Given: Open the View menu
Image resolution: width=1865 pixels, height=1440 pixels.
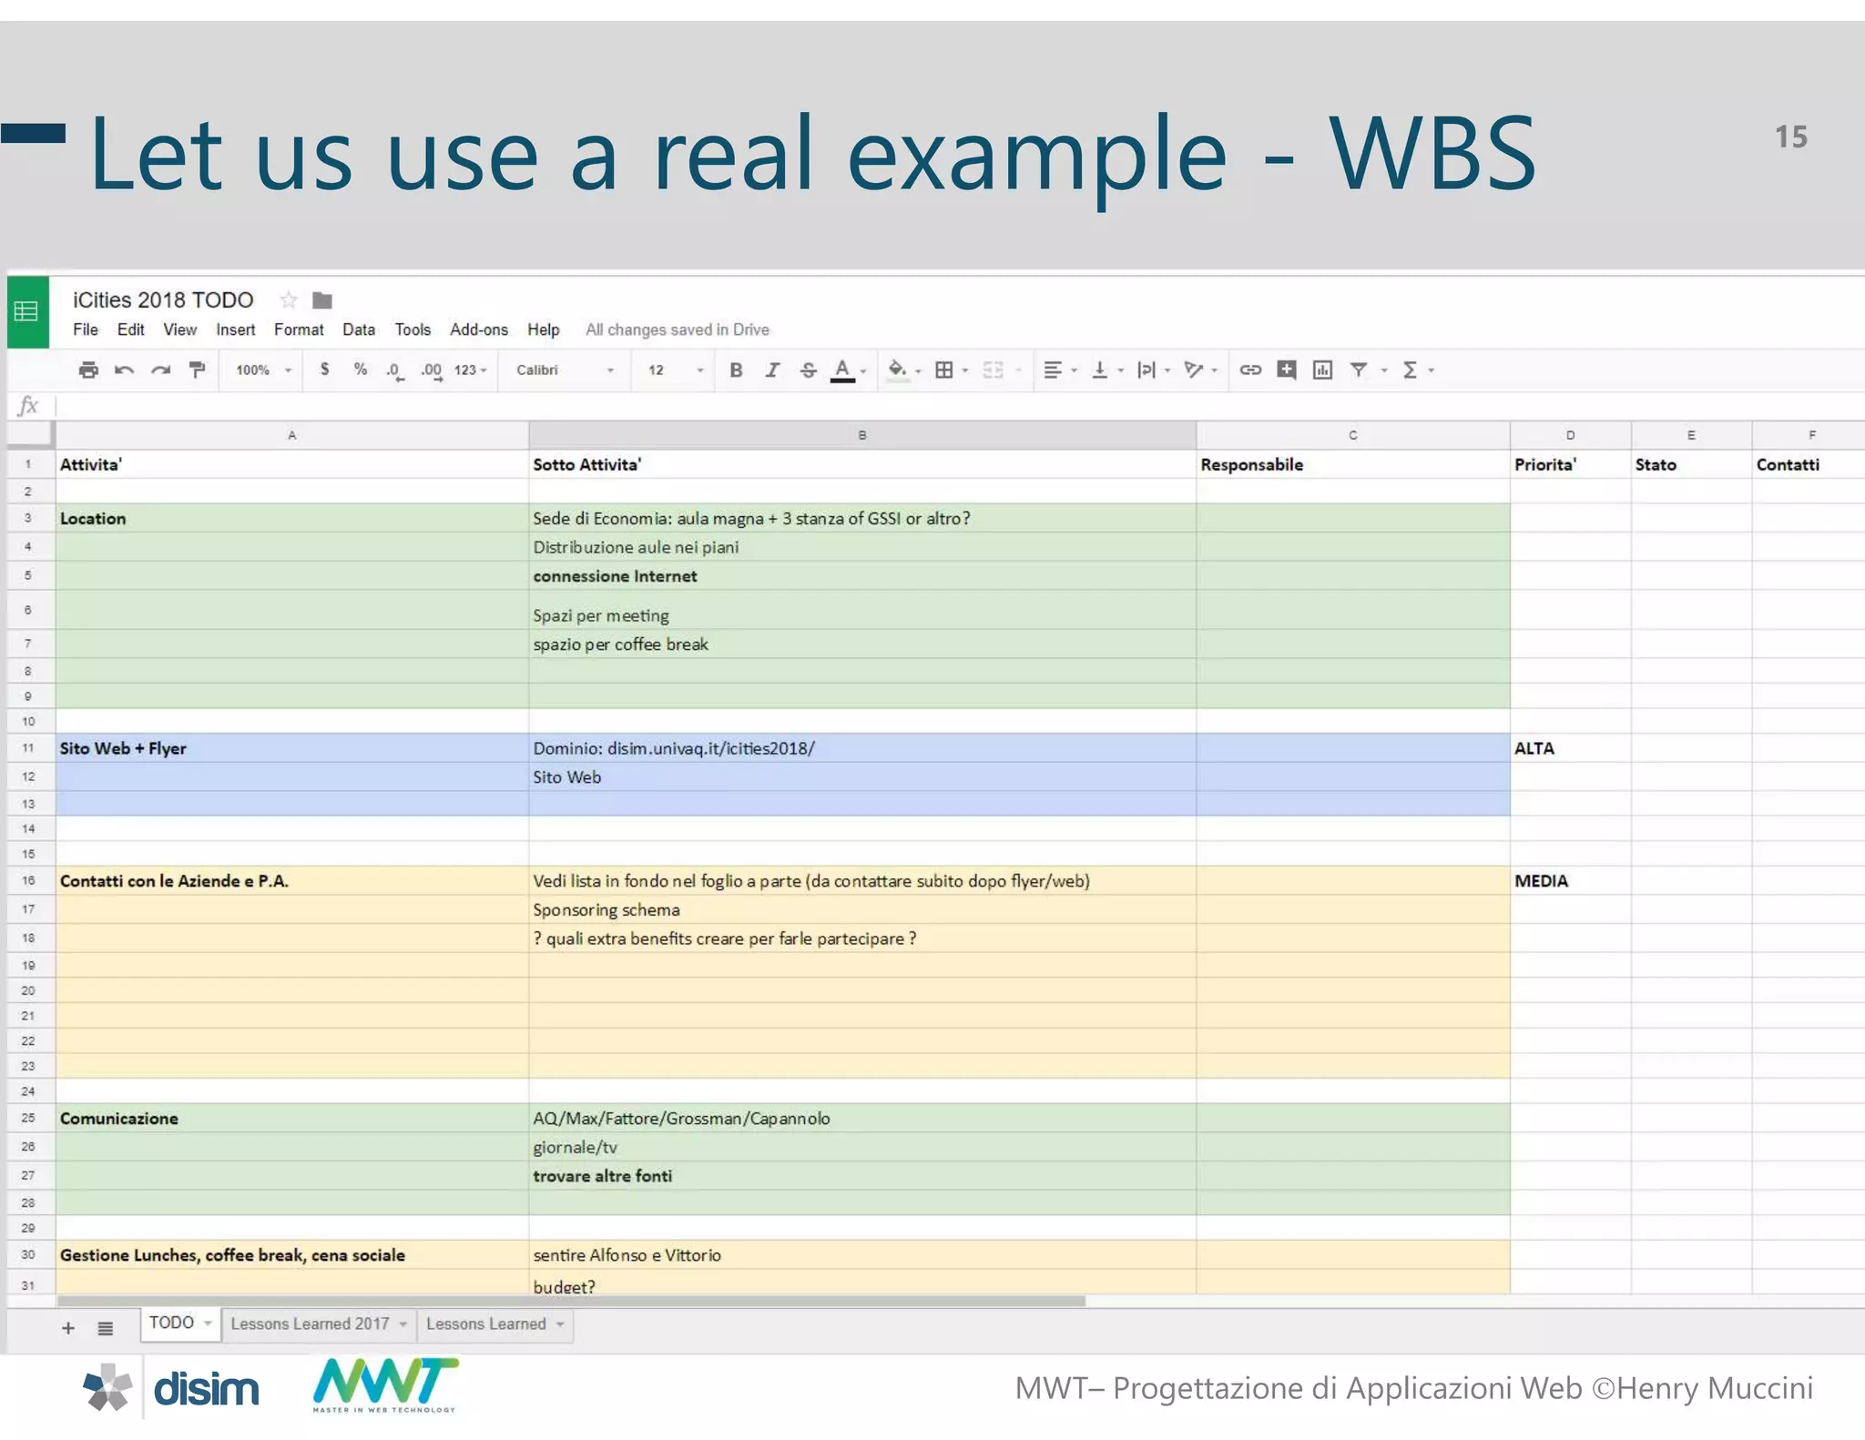Looking at the screenshot, I should [x=179, y=330].
